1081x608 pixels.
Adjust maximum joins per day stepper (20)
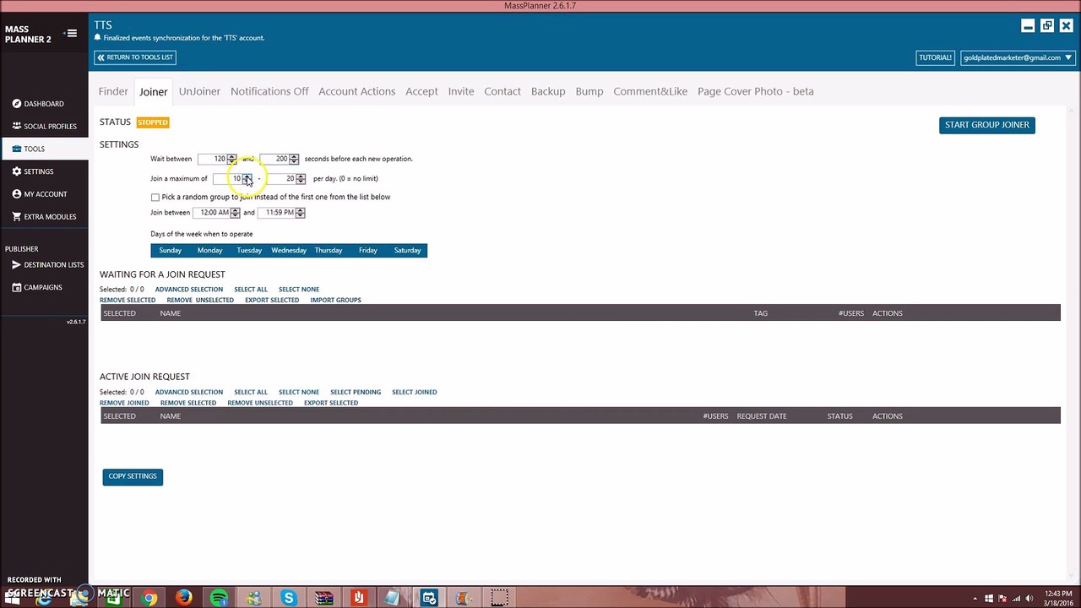(301, 179)
